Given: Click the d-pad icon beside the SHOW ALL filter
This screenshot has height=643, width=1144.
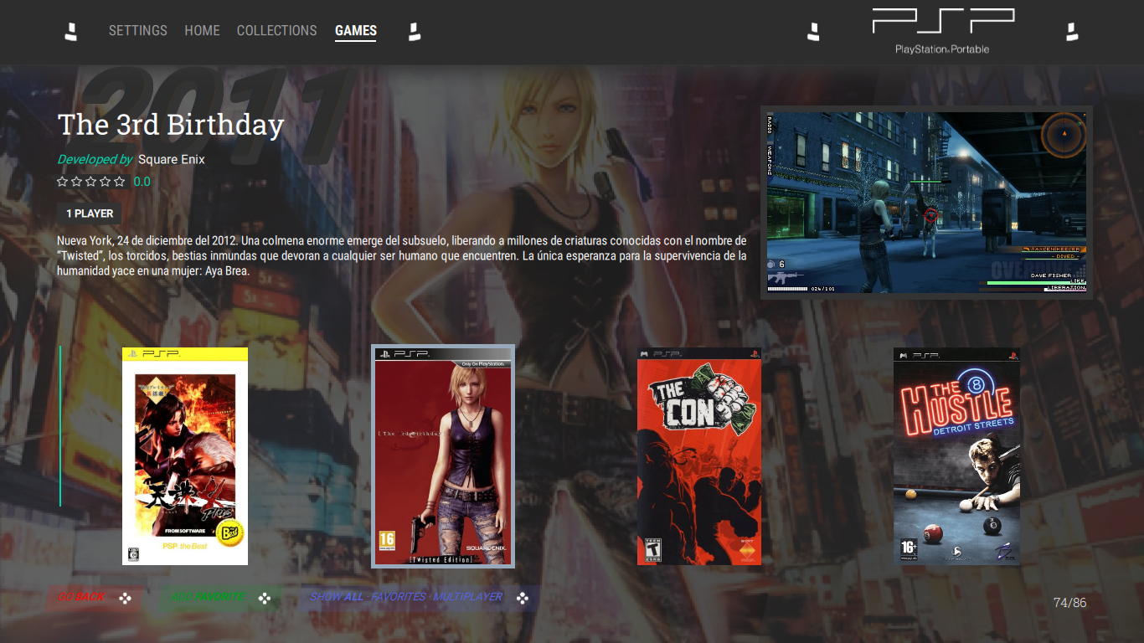Looking at the screenshot, I should click(523, 598).
